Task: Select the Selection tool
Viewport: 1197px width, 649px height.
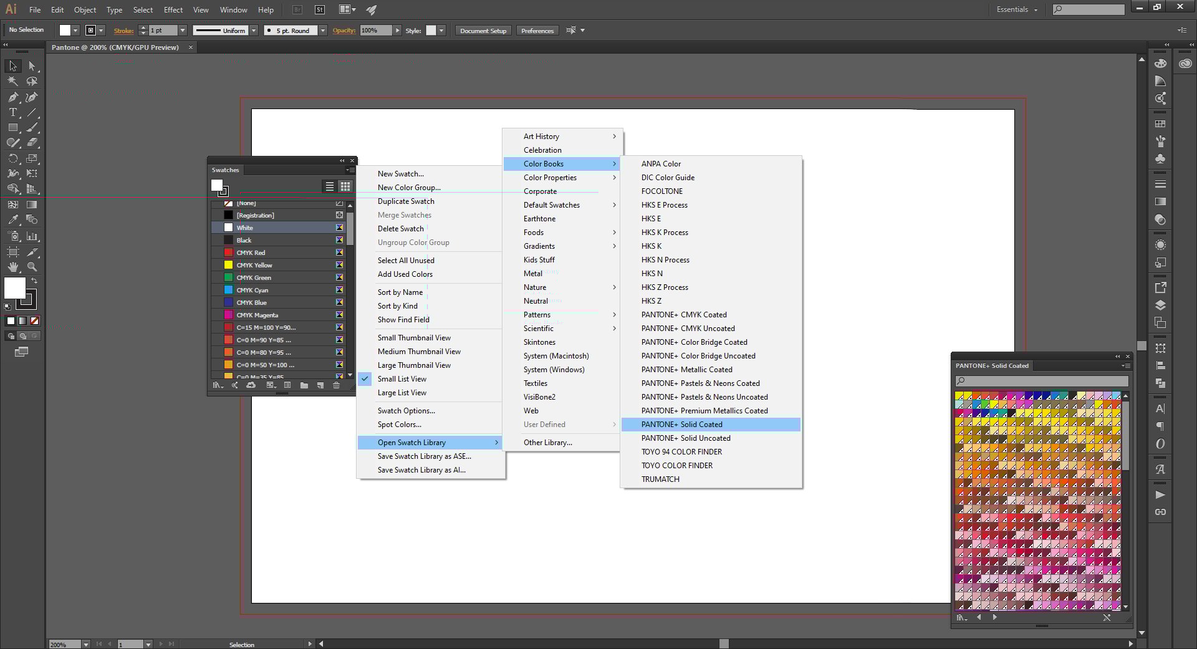Action: [12, 66]
